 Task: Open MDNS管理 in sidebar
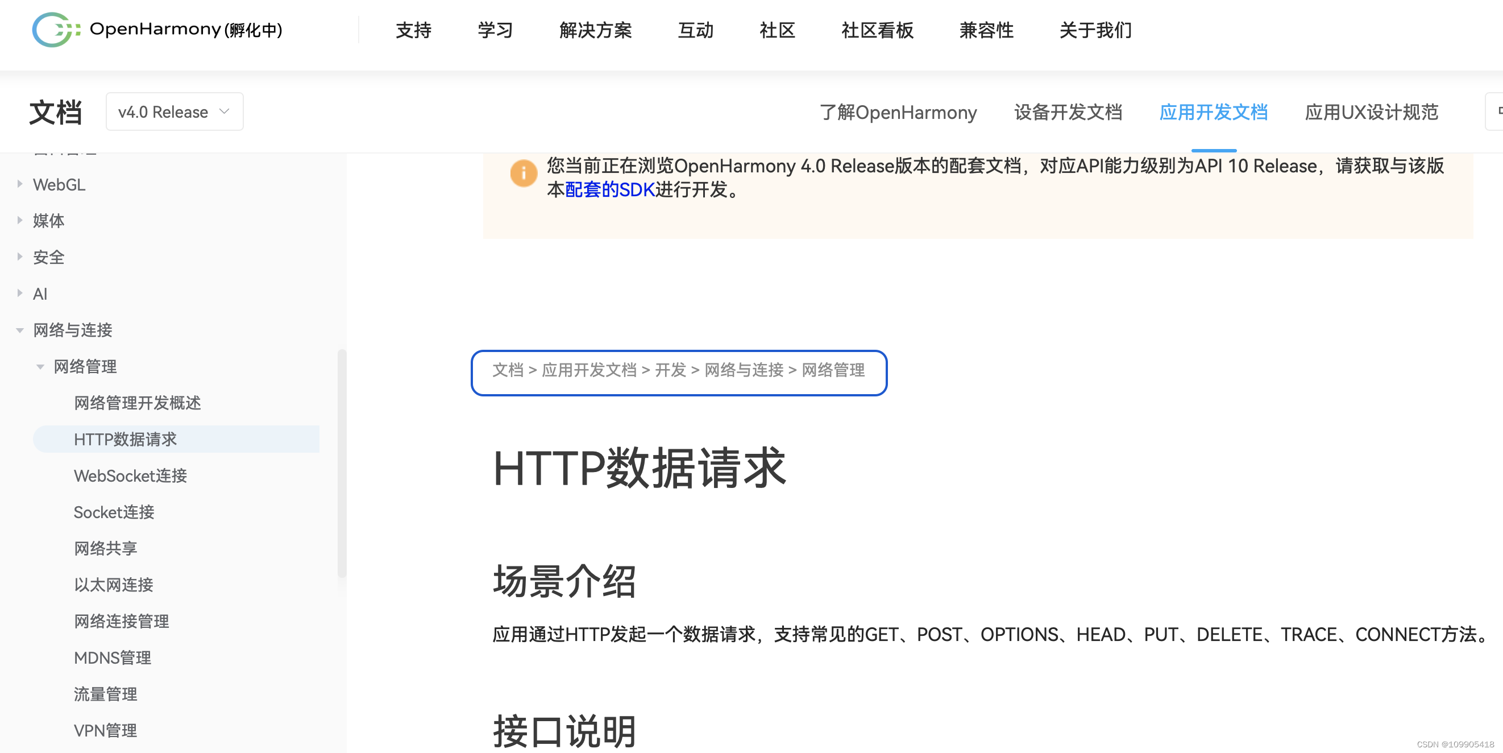[x=113, y=658]
